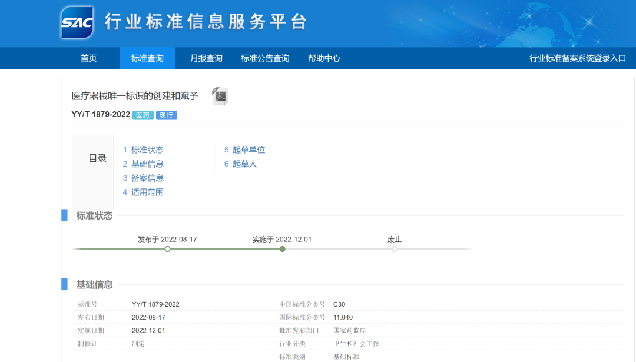The height and width of the screenshot is (362, 636).
Task: Open the PDF document icon beside the title
Action: pyautogui.click(x=220, y=96)
